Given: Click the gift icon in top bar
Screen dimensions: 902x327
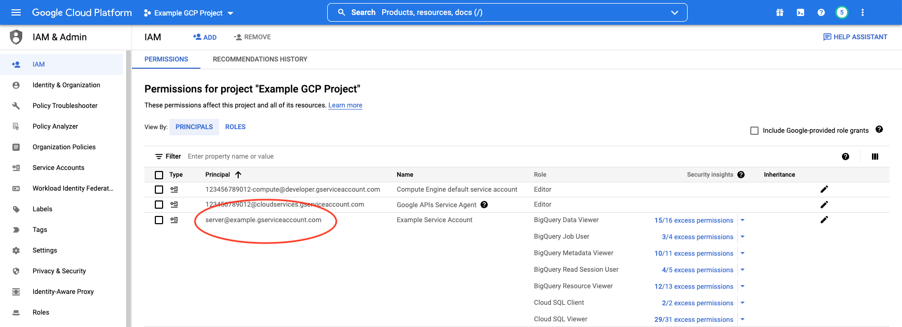Looking at the screenshot, I should click(x=780, y=12).
